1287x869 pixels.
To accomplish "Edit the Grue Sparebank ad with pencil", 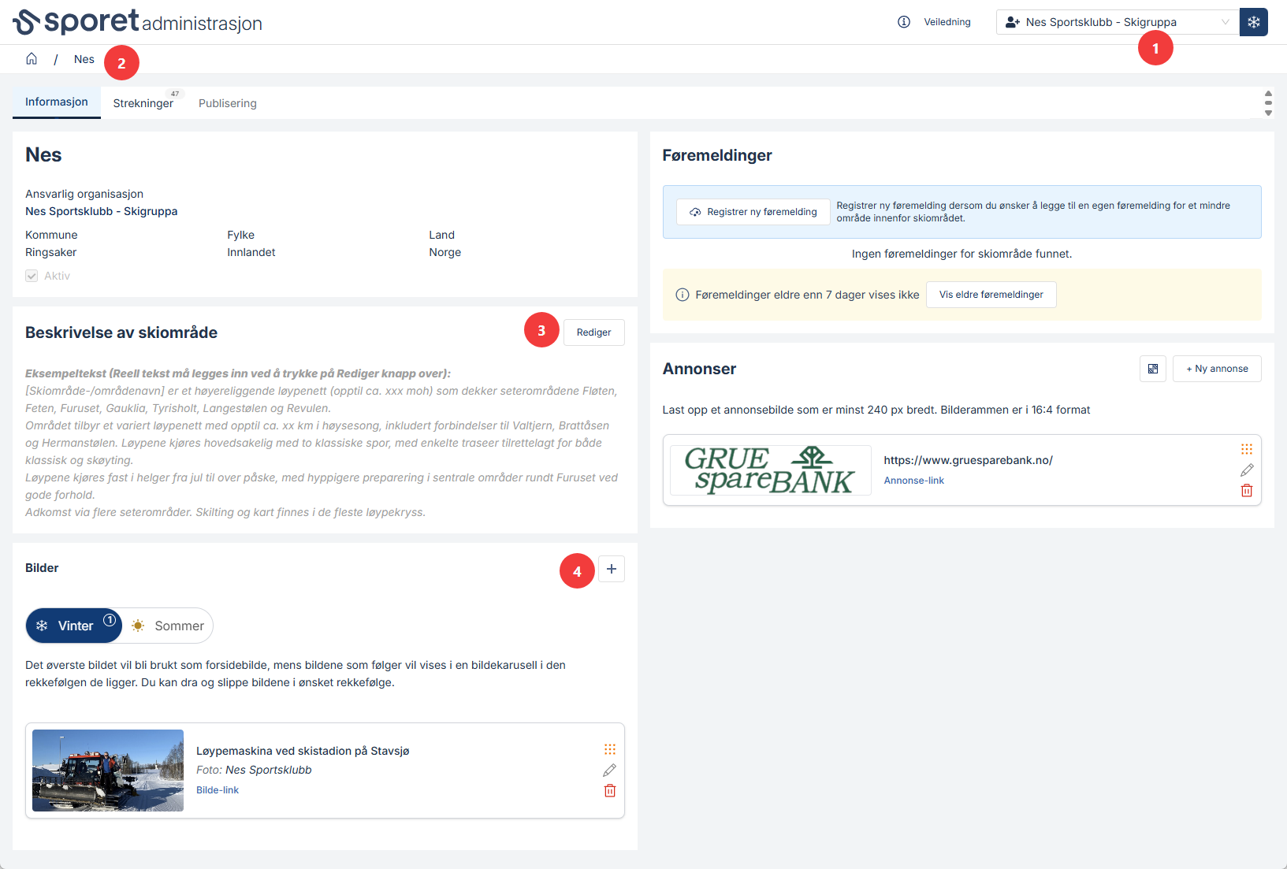I will (1247, 470).
